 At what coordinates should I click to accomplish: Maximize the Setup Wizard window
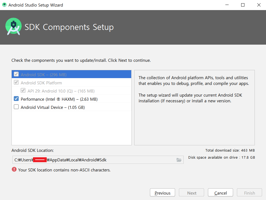point(243,5)
